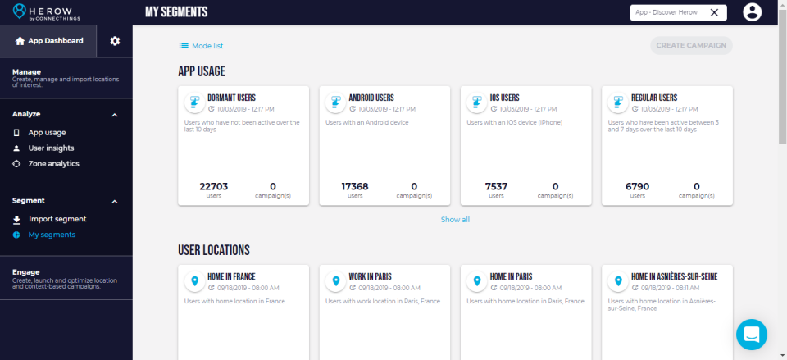
Task: Select My segments in sidebar
Action: coord(52,235)
